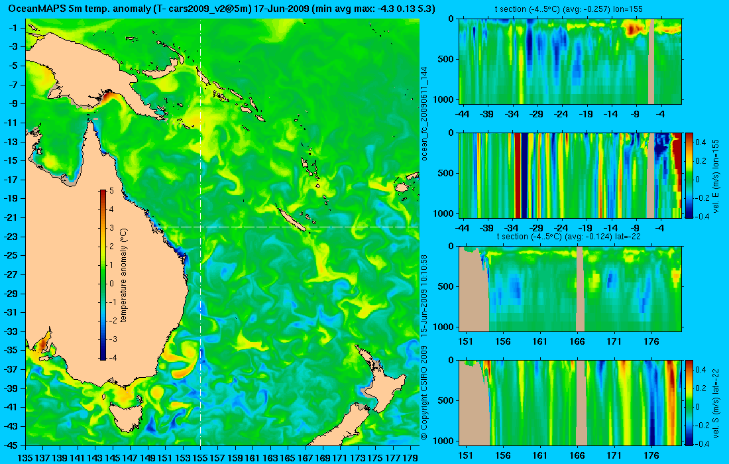
Task: Click the vel. E (m/s) lon=155 color bar
Action: click(x=689, y=175)
